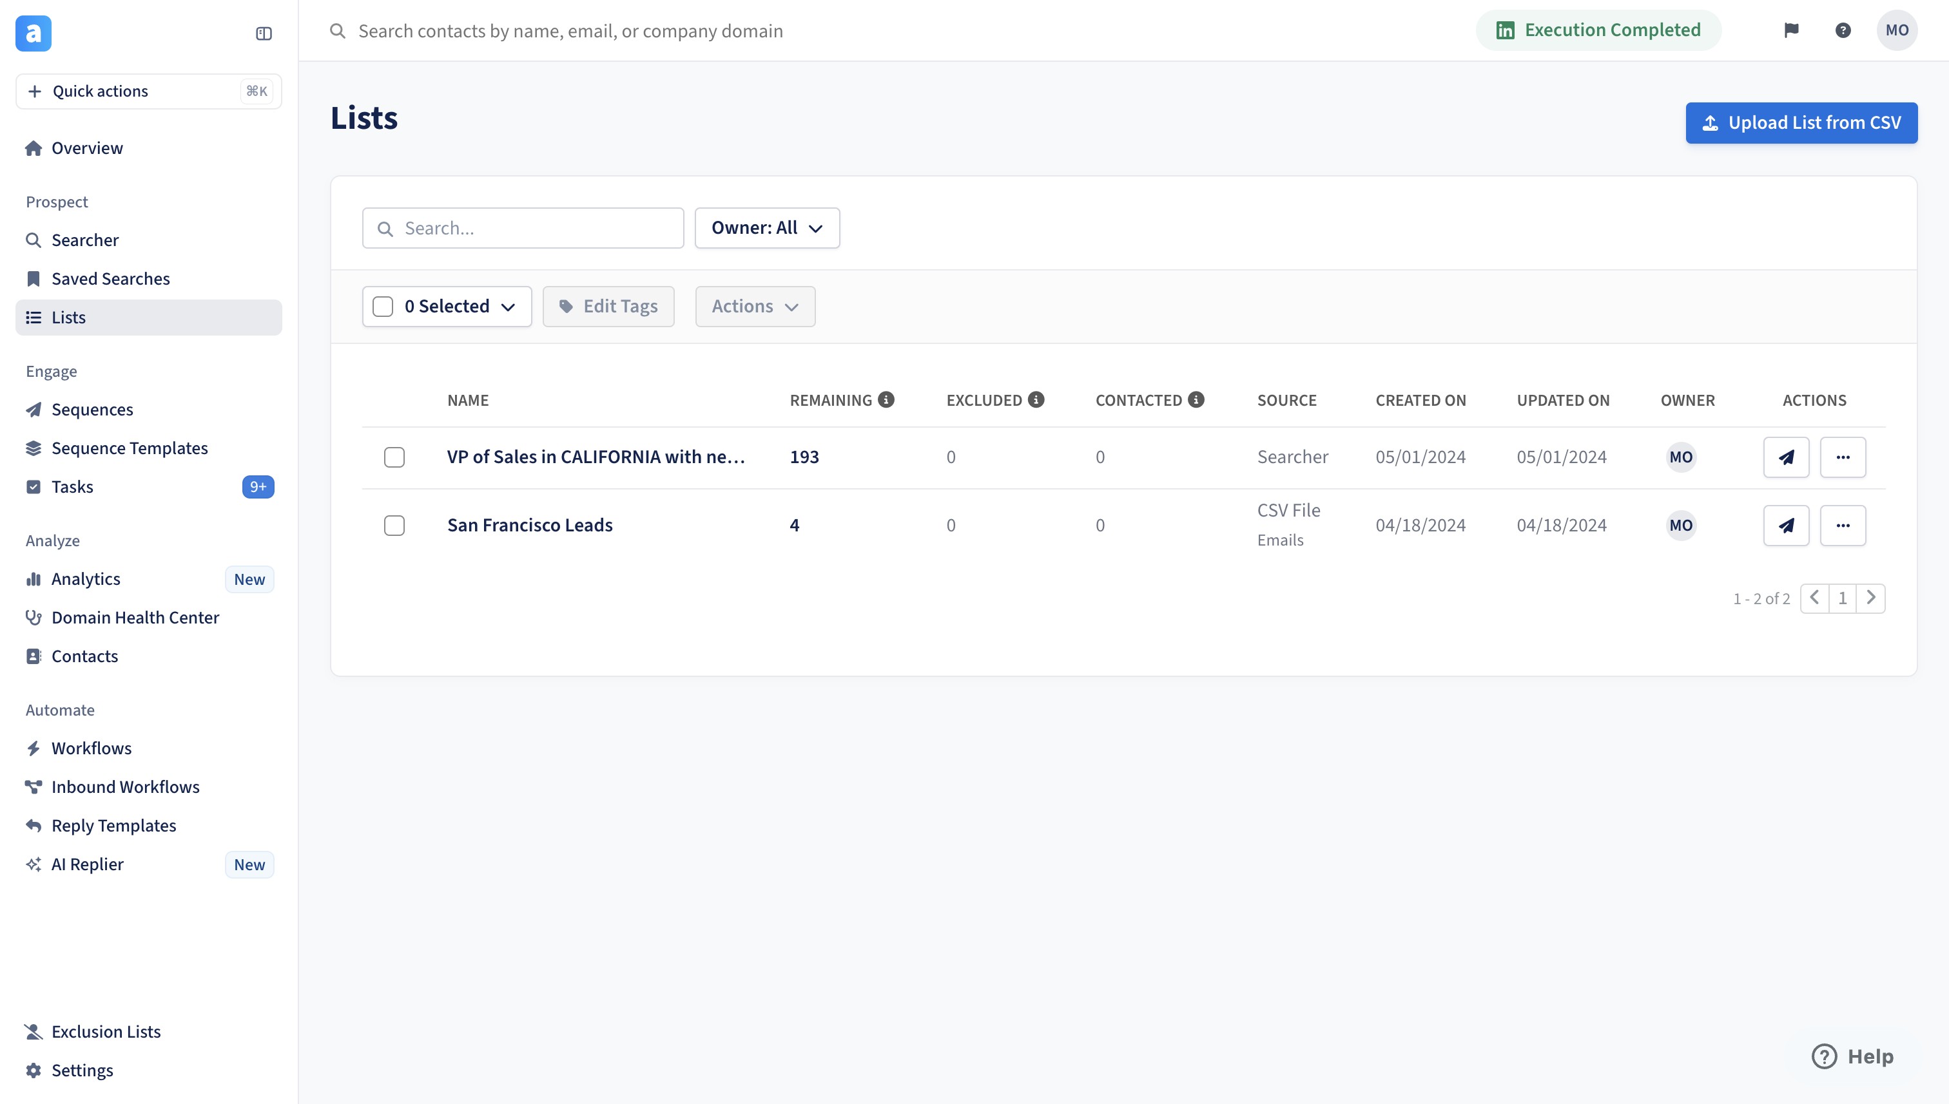
Task: Check the VP of Sales list checkbox
Action: tap(394, 457)
